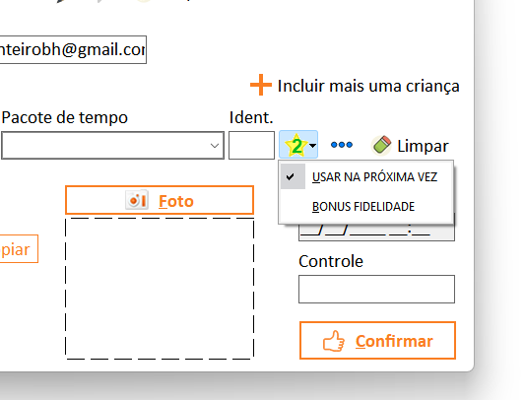Click the blue three-dots icon
This screenshot has width=525, height=400.
(342, 145)
